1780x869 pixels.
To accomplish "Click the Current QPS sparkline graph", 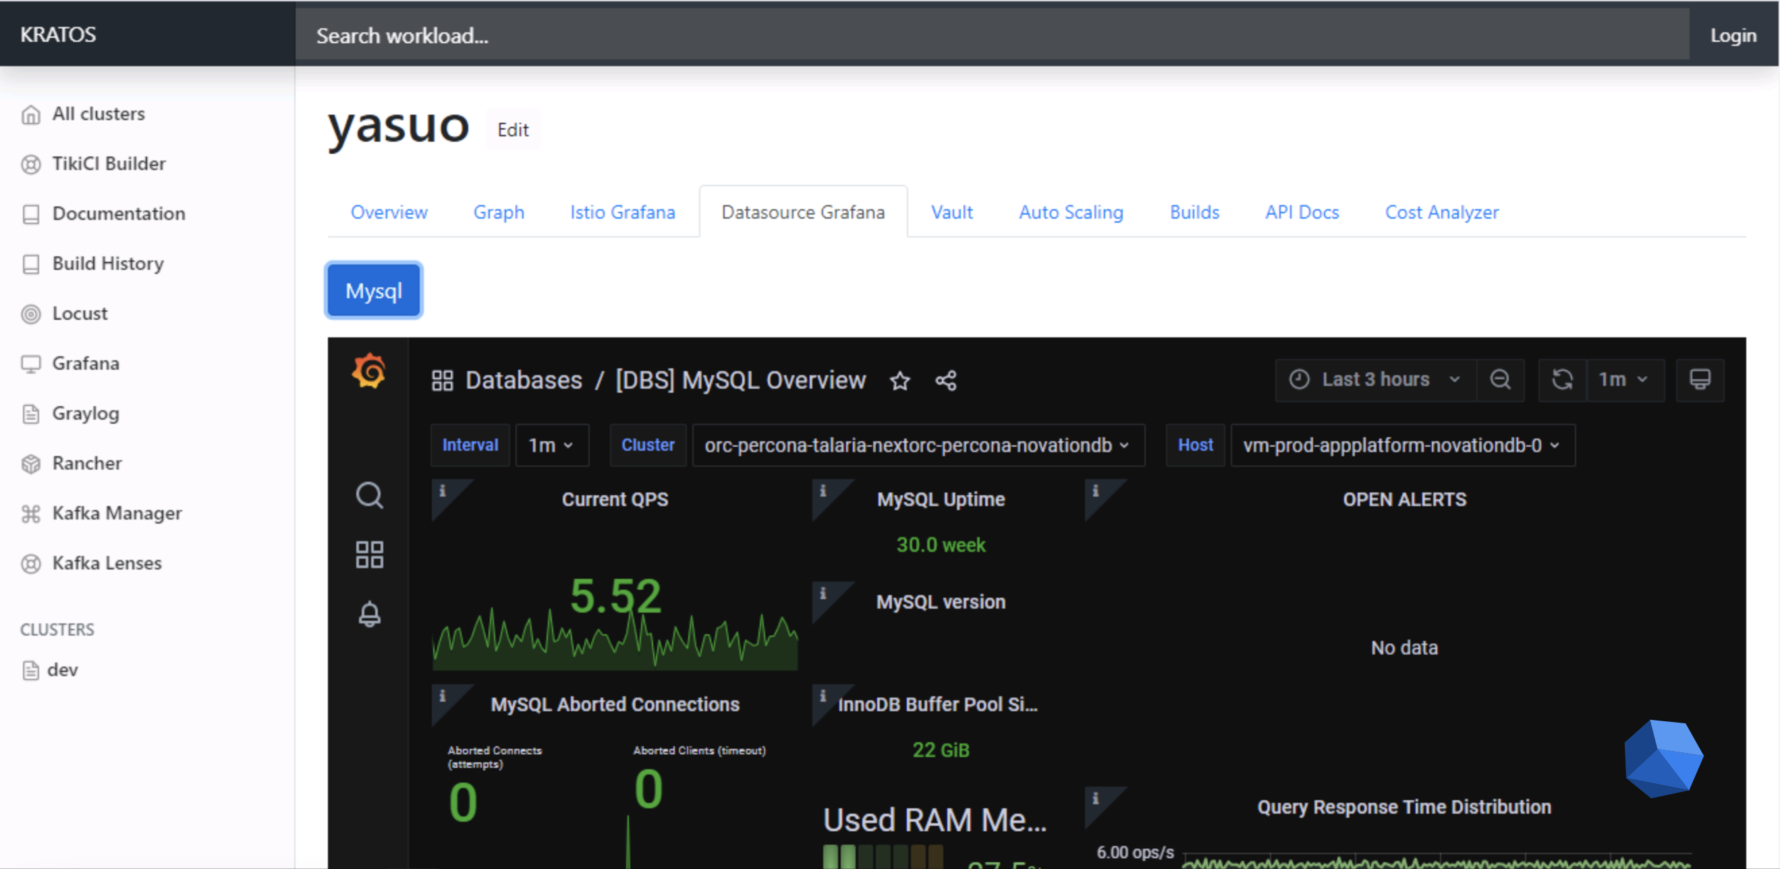I will click(x=615, y=639).
